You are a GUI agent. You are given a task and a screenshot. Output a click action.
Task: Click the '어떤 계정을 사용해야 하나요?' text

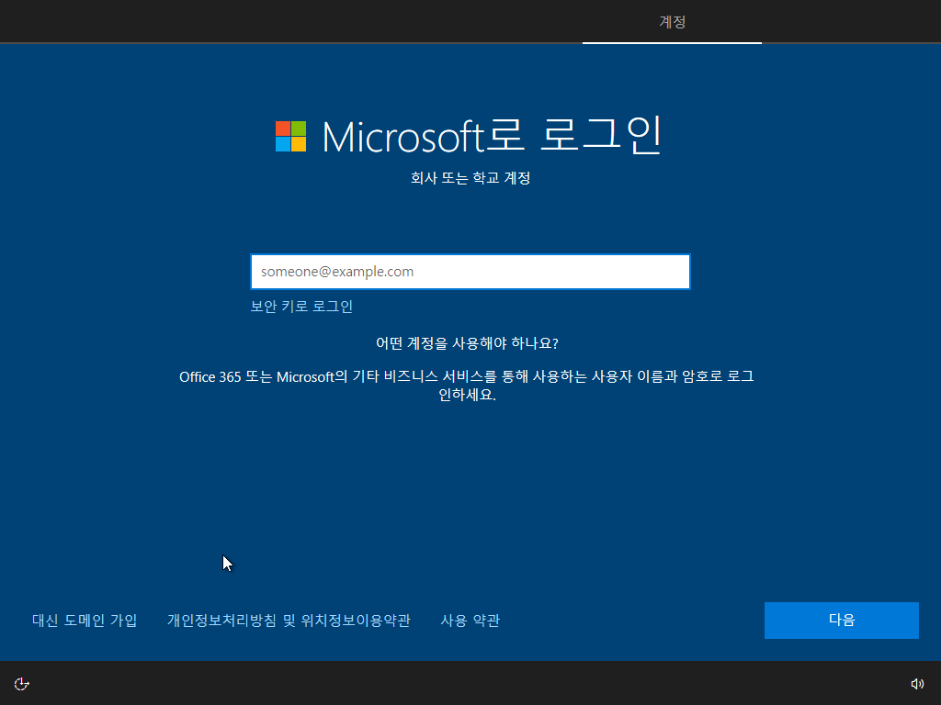[467, 343]
